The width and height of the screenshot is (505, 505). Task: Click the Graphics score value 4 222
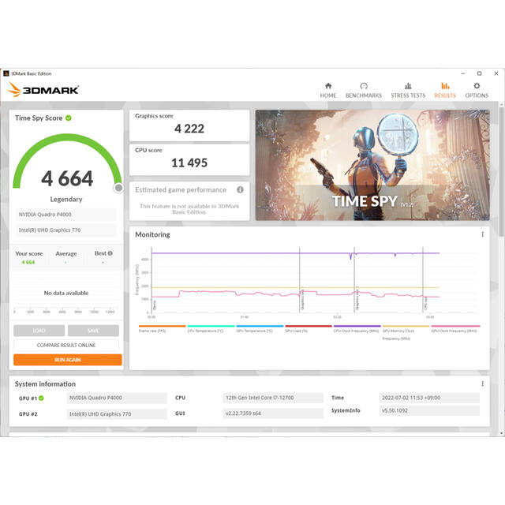[x=189, y=129]
